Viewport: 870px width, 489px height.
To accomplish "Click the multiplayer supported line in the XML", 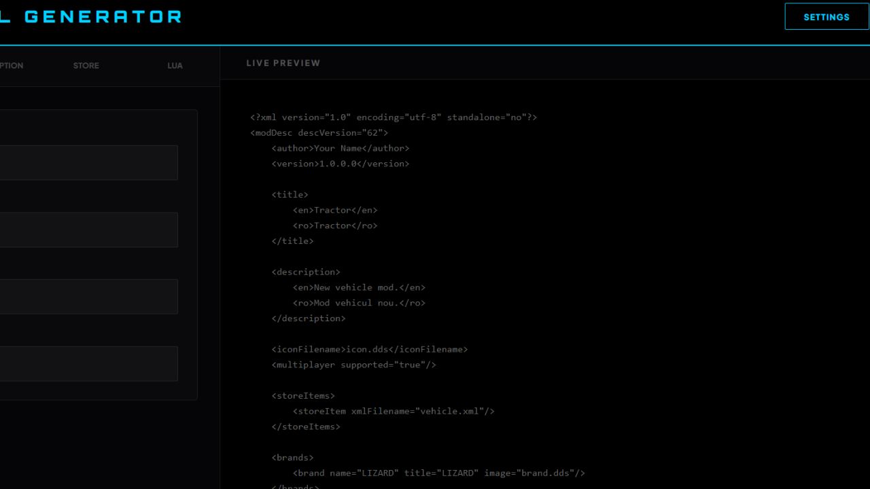I will 354,365.
